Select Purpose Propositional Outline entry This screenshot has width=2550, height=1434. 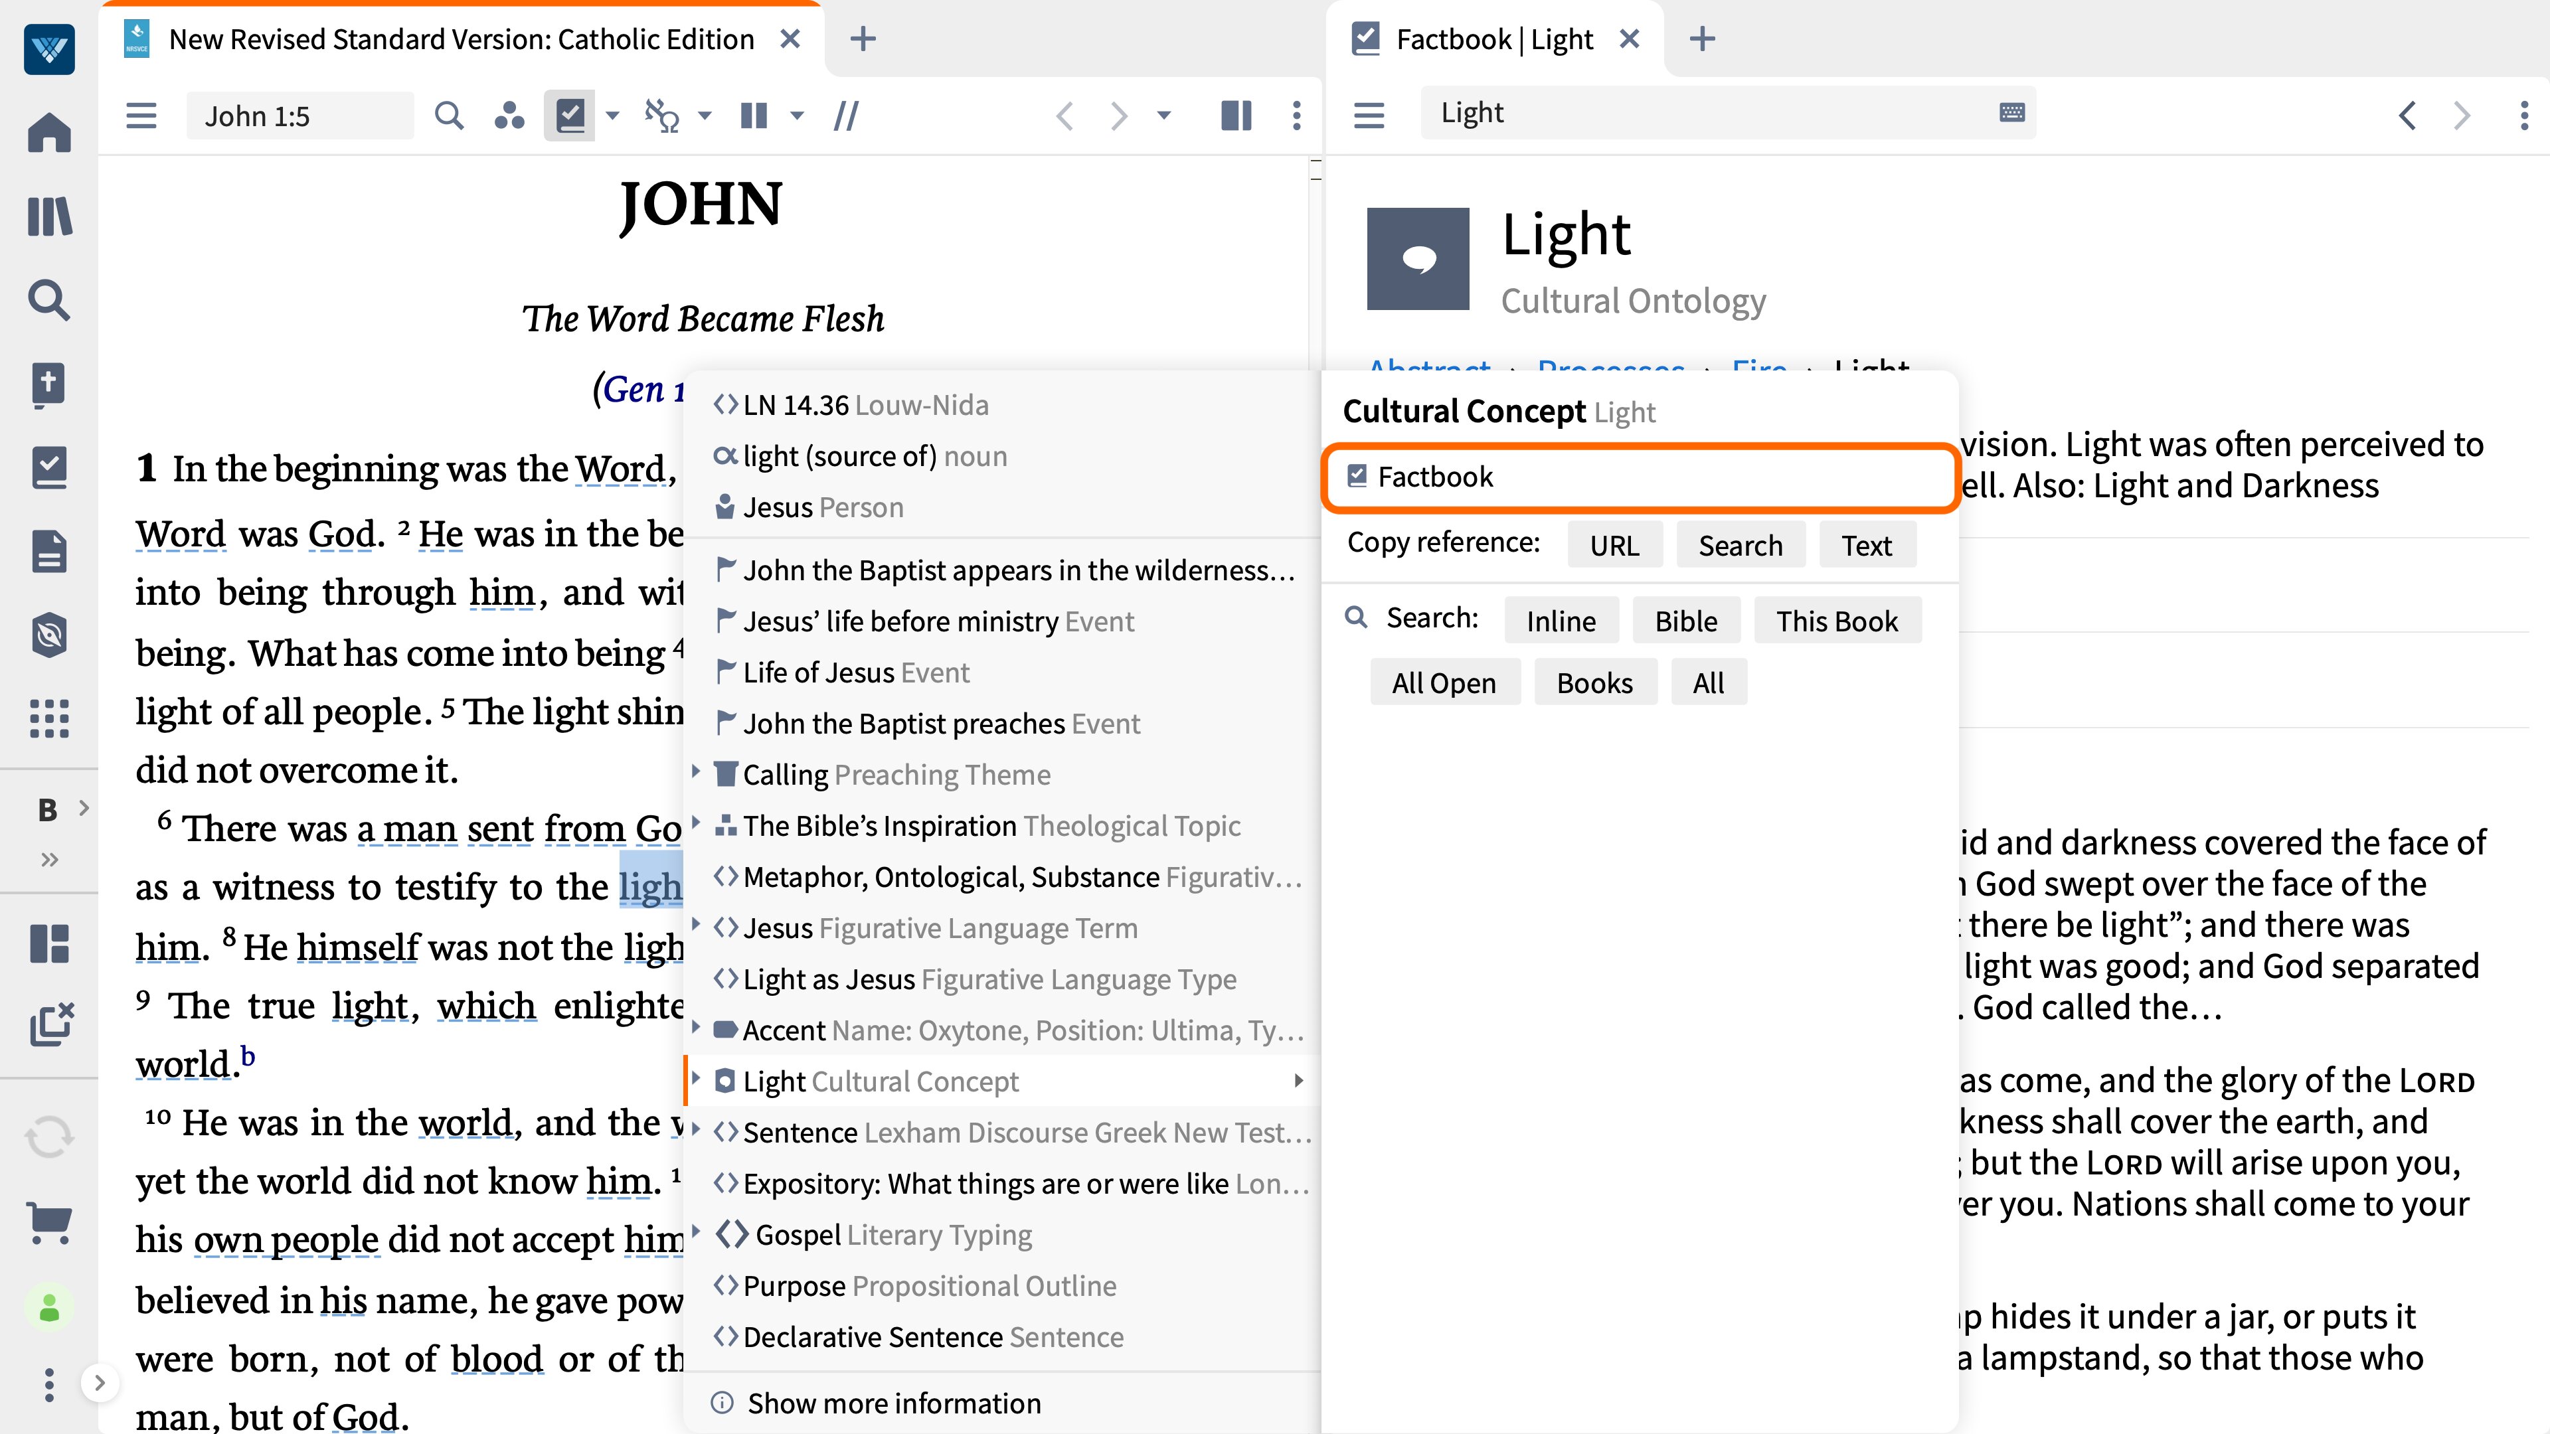(1002, 1285)
